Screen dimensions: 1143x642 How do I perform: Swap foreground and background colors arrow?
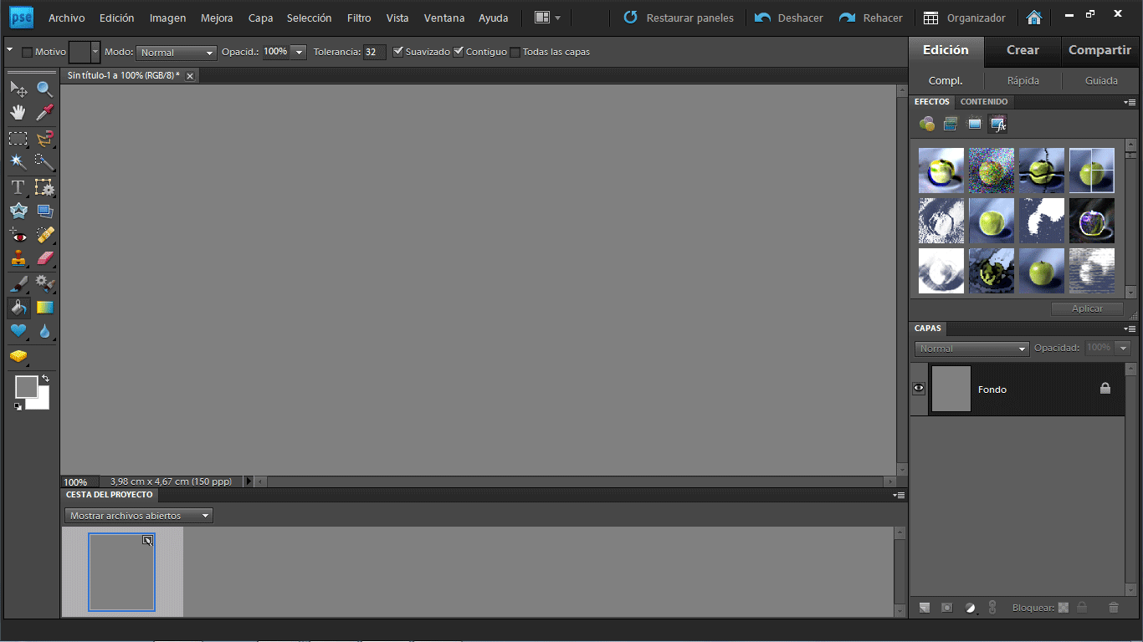[45, 380]
